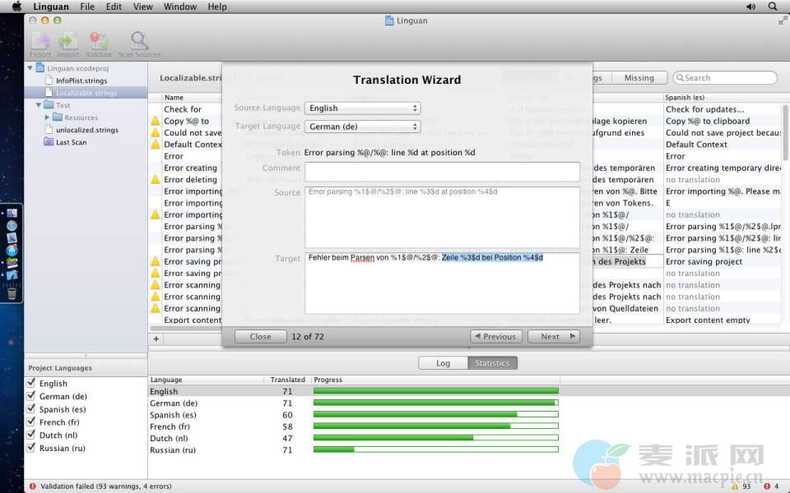Run the Validate toolbar tool
Image resolution: width=790 pixels, height=493 pixels.
99,41
